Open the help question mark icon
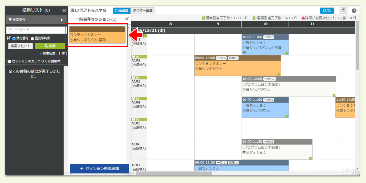The image size is (366, 183). (x=354, y=11)
